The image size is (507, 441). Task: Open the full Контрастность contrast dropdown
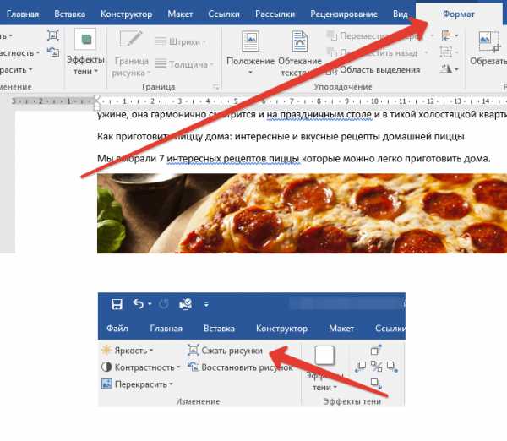[140, 367]
